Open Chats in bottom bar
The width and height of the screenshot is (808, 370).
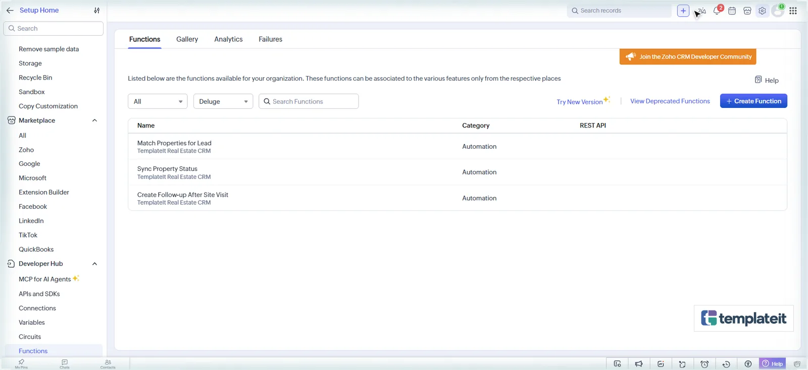pyautogui.click(x=65, y=364)
